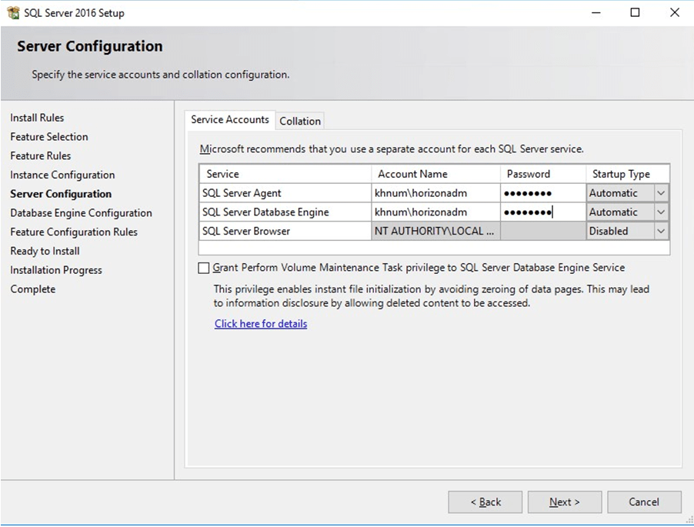Minimize the SQL Server Setup window
The height and width of the screenshot is (527, 694).
pyautogui.click(x=596, y=12)
